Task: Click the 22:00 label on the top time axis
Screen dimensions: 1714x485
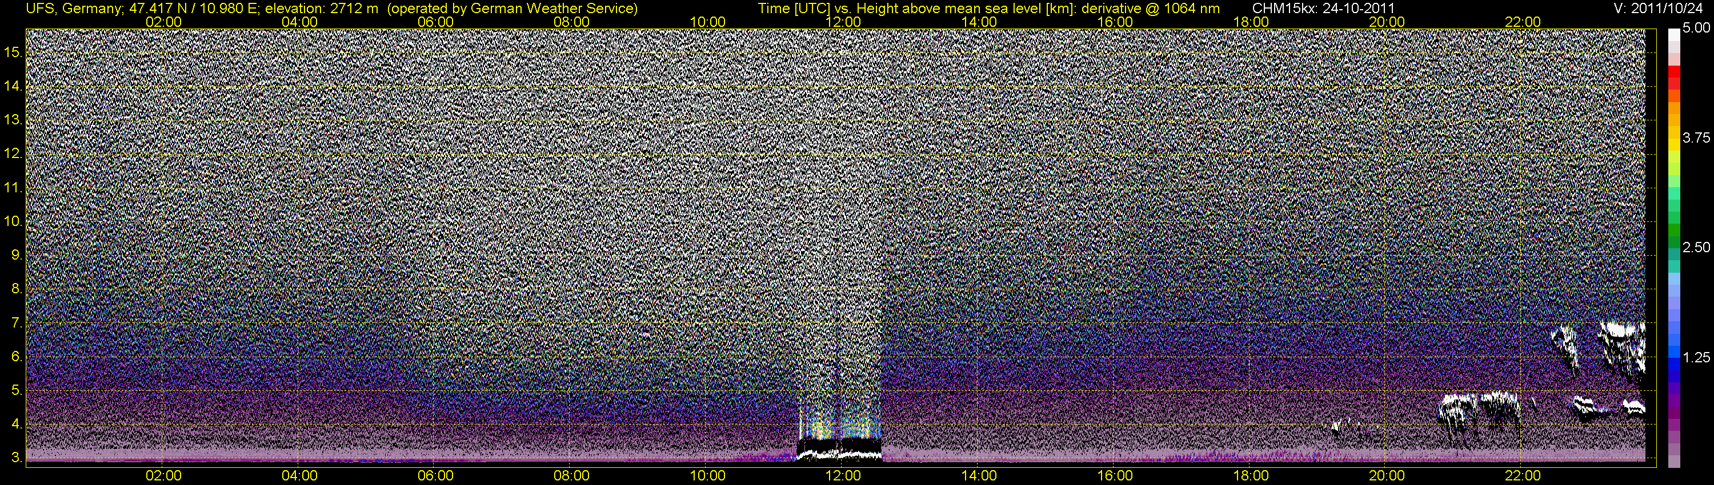Action: (1523, 22)
